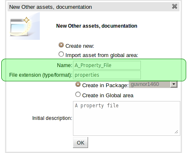This screenshot has width=187, height=153.
Task: Click the bold New Other assets heading
Action: tap(97, 26)
